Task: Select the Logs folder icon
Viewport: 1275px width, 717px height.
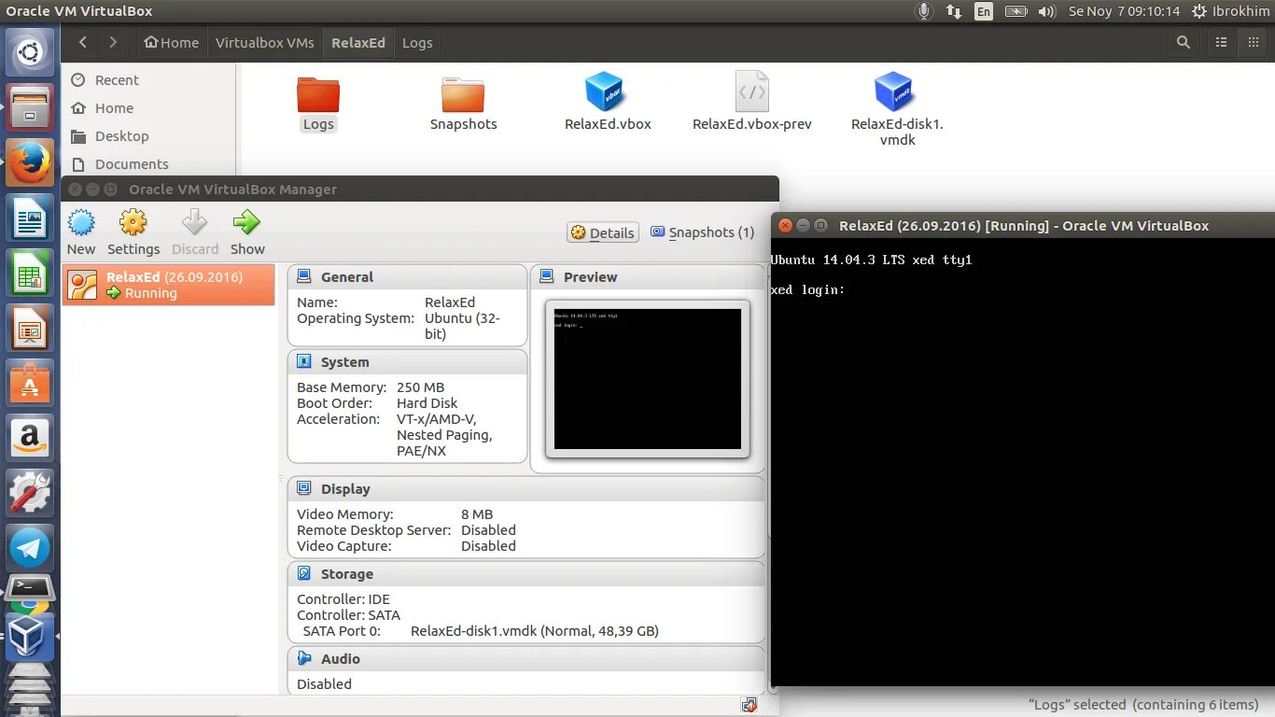Action: 318,95
